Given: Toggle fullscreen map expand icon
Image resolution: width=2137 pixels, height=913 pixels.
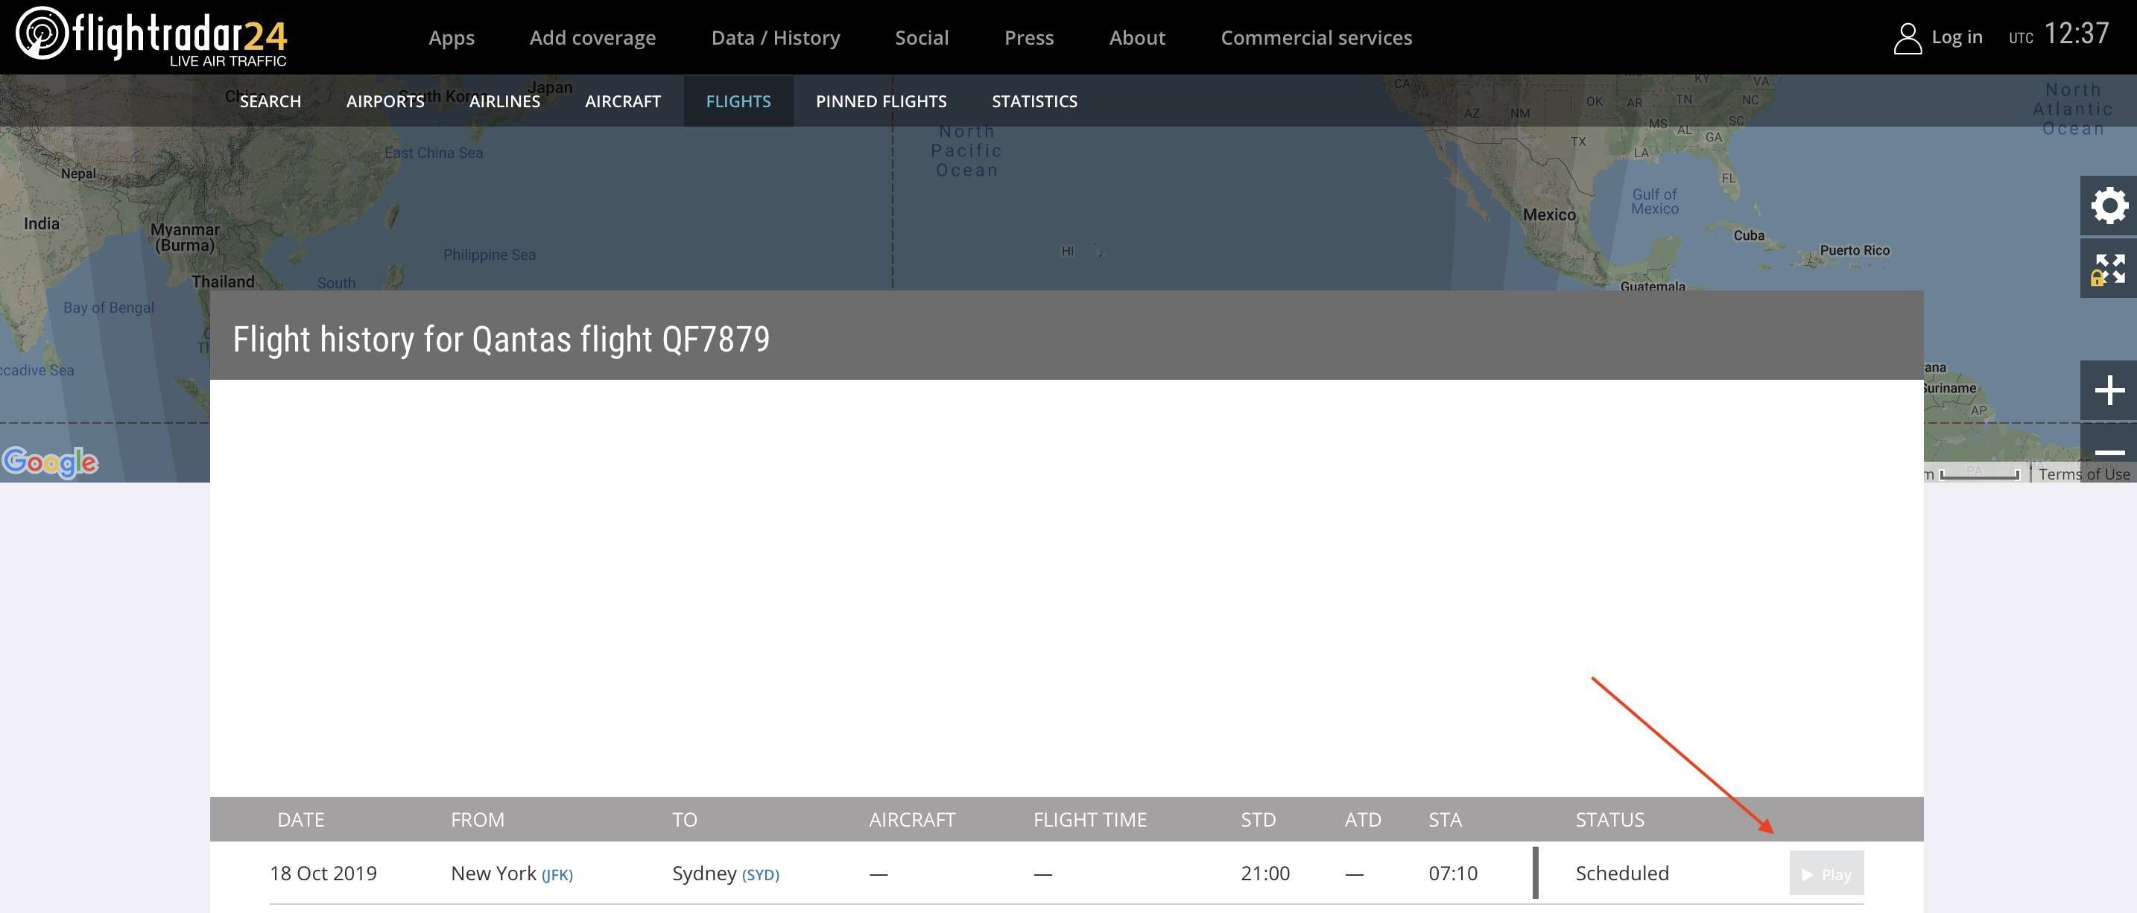Looking at the screenshot, I should [x=2108, y=270].
